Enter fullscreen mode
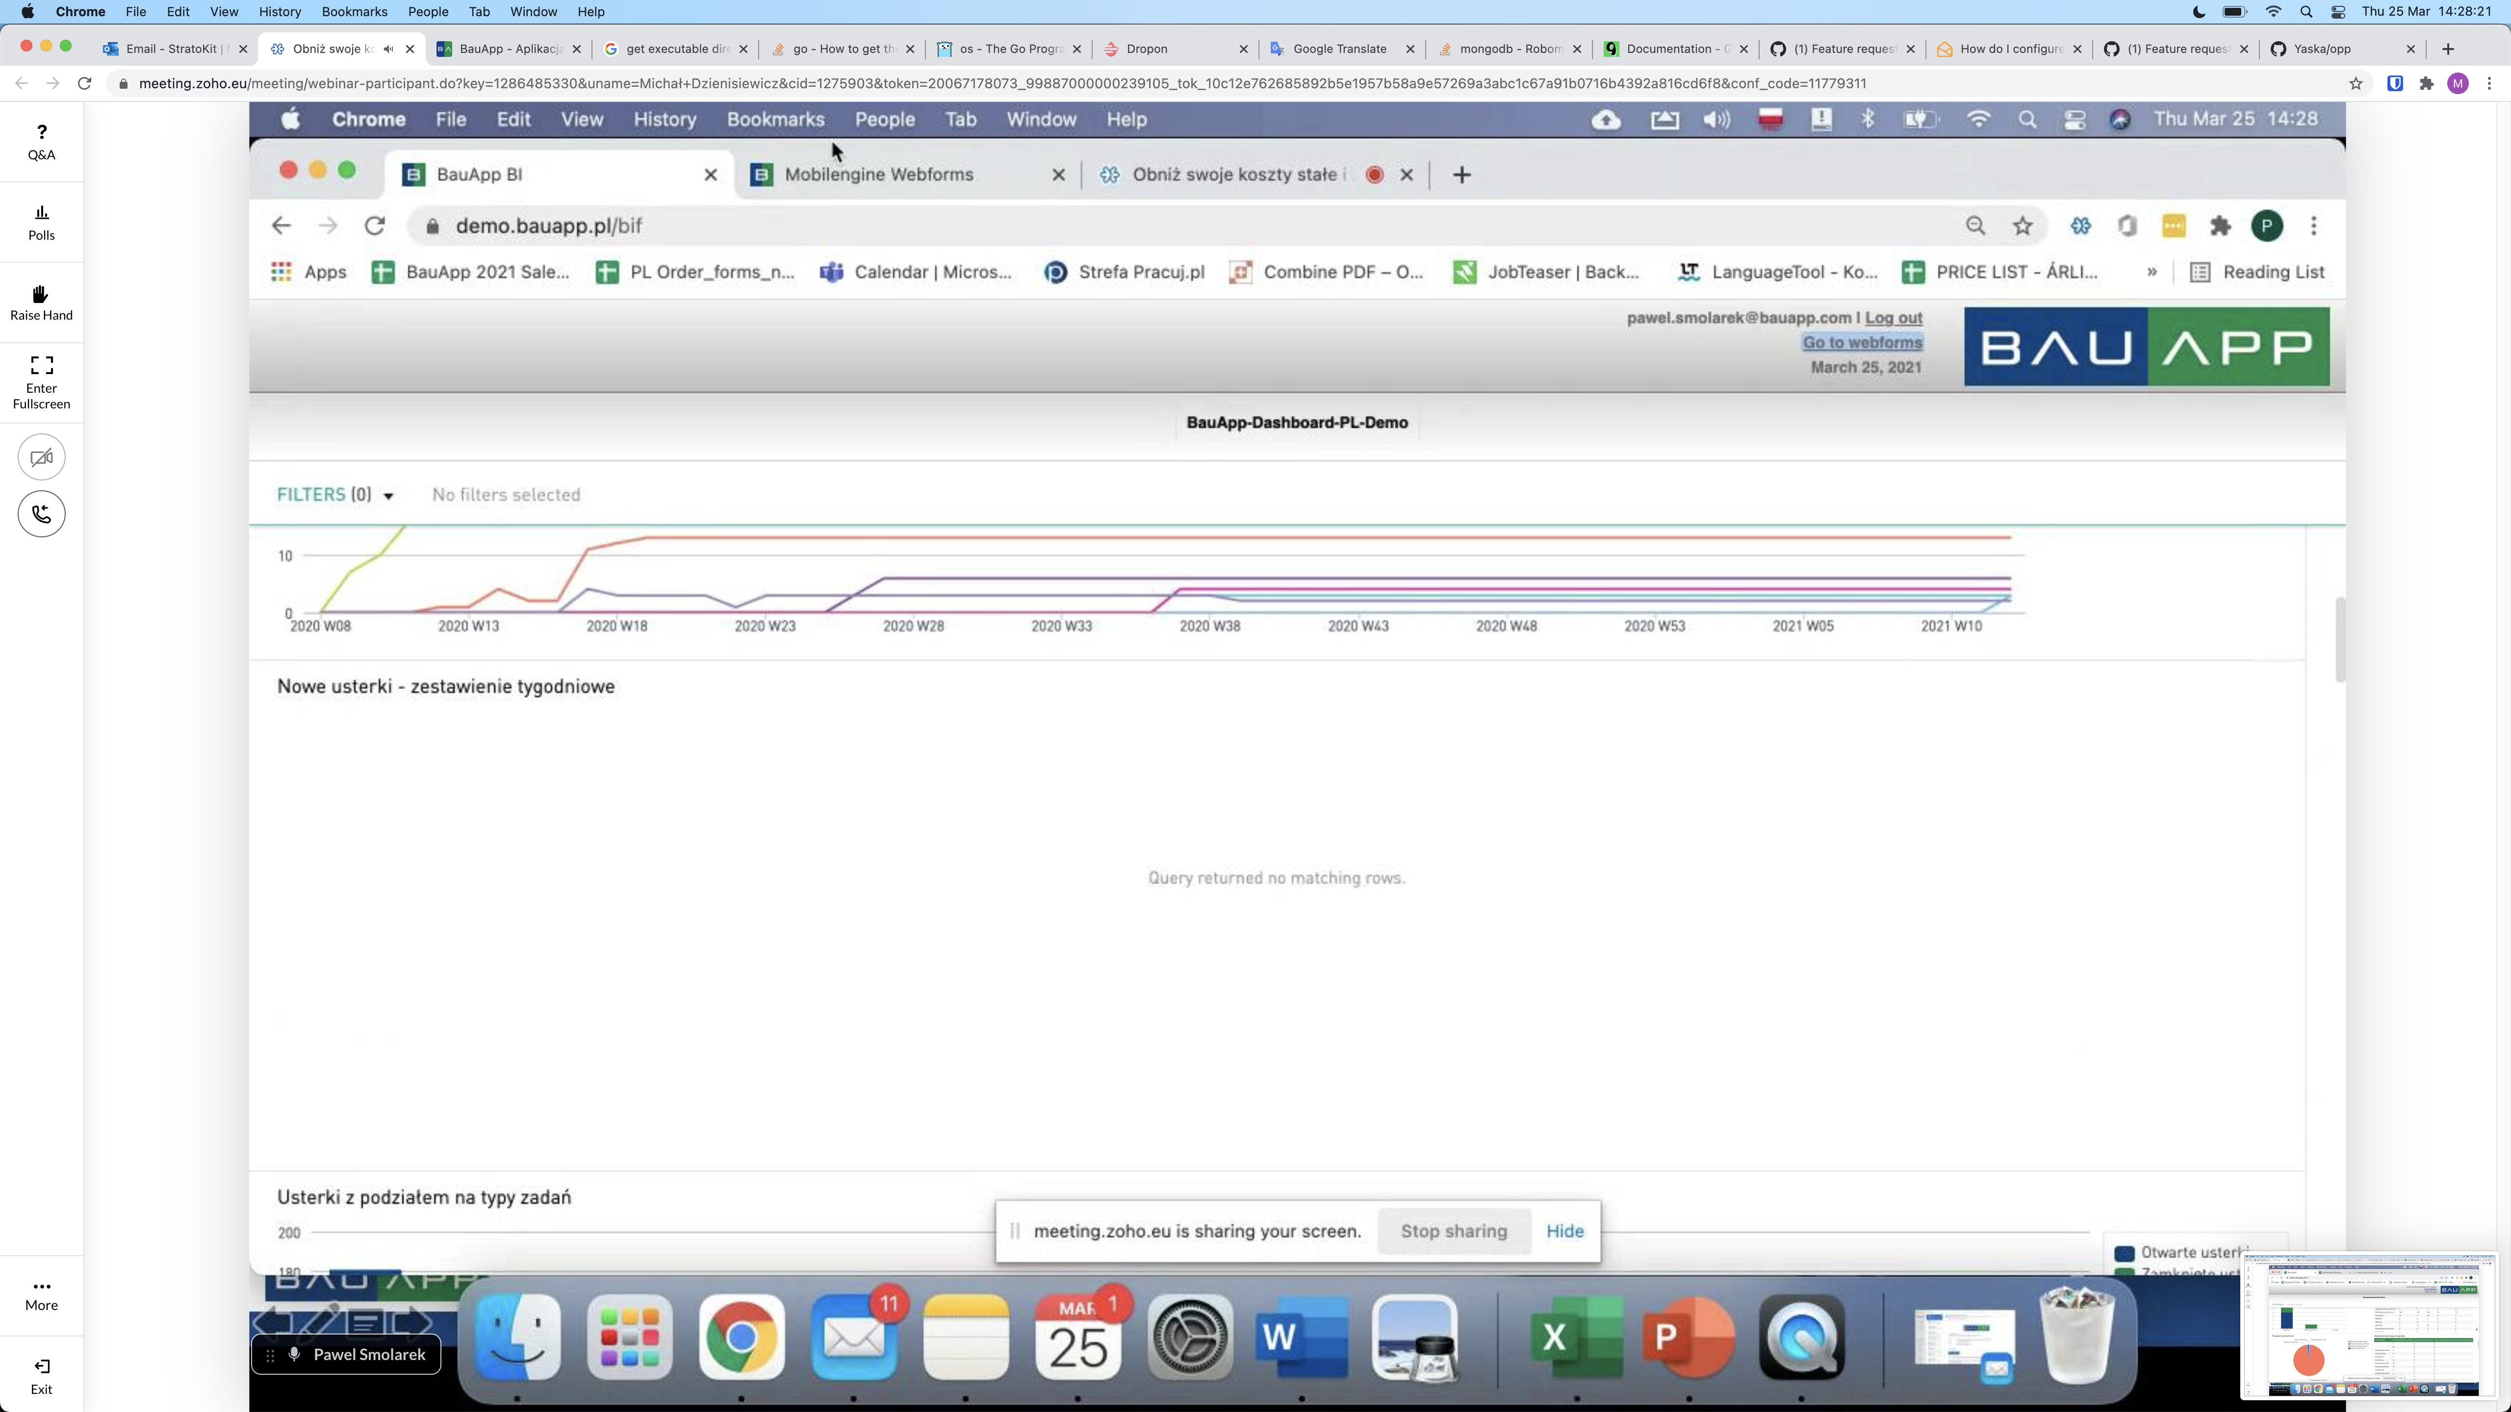Image resolution: width=2511 pixels, height=1412 pixels. tap(41, 381)
